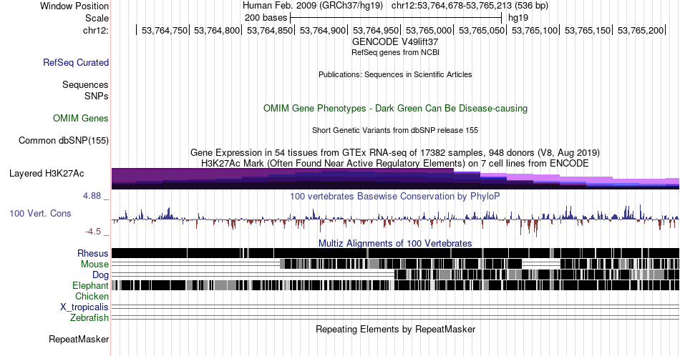This screenshot has height=356, width=680.
Task: Click the OMIM Genes track label
Action: tap(81, 118)
